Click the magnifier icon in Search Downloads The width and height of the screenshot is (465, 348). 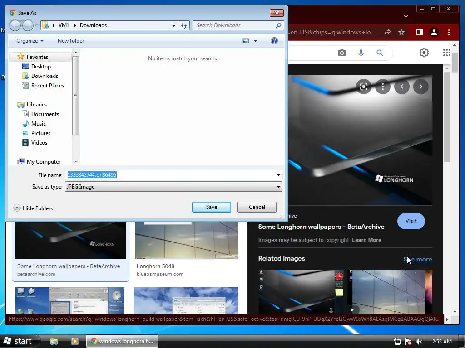click(278, 25)
